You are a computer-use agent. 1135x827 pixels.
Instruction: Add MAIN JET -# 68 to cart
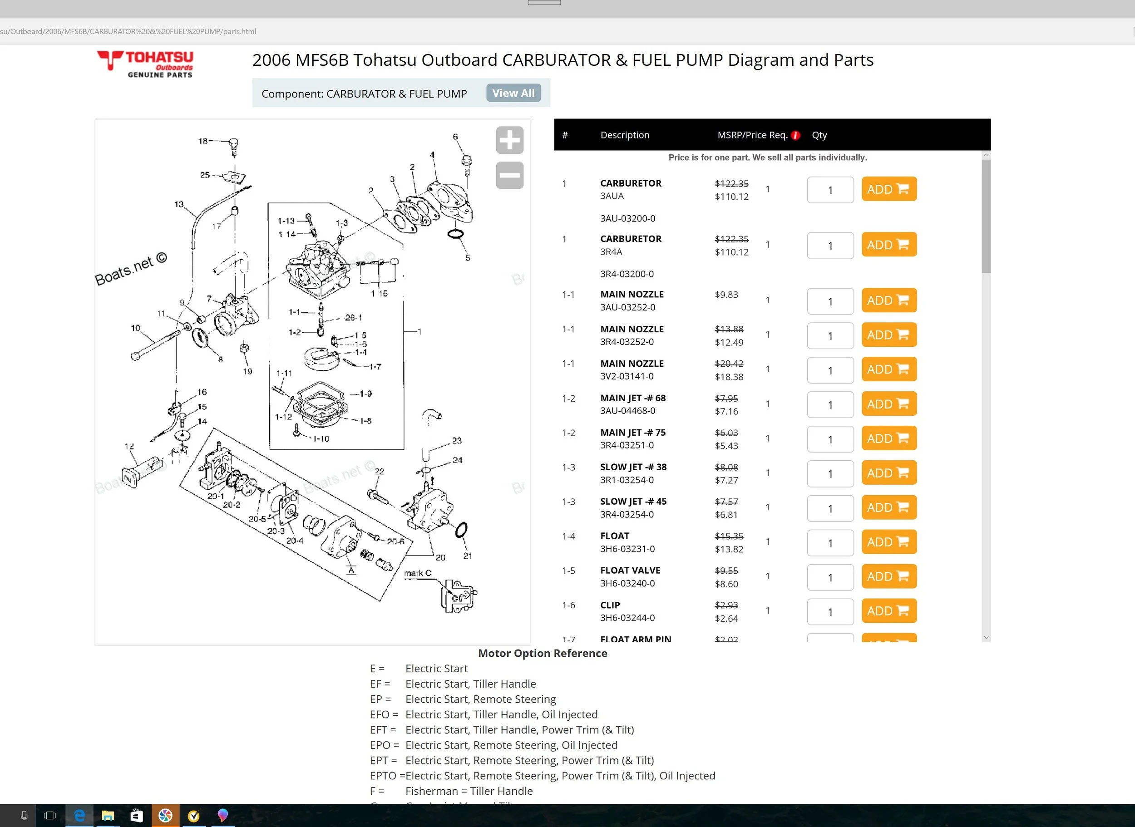pyautogui.click(x=888, y=404)
